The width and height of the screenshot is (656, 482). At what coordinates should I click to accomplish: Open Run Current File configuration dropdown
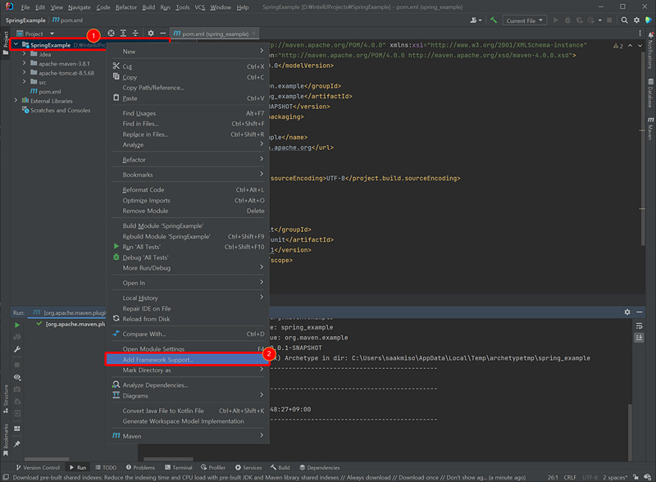tap(525, 20)
